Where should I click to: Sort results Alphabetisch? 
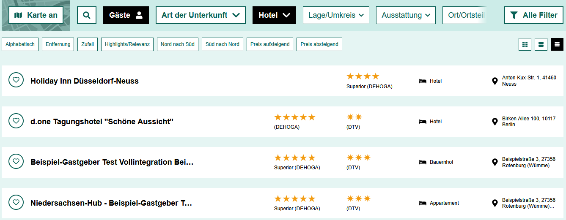point(20,44)
